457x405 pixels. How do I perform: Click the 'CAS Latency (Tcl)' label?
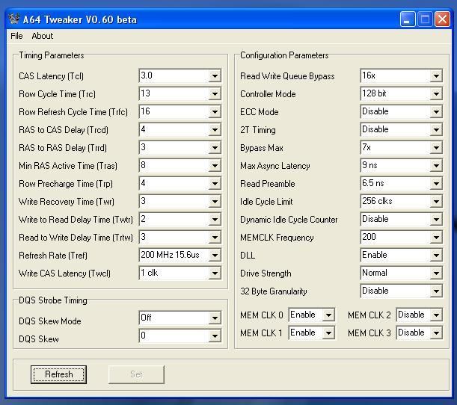(51, 76)
